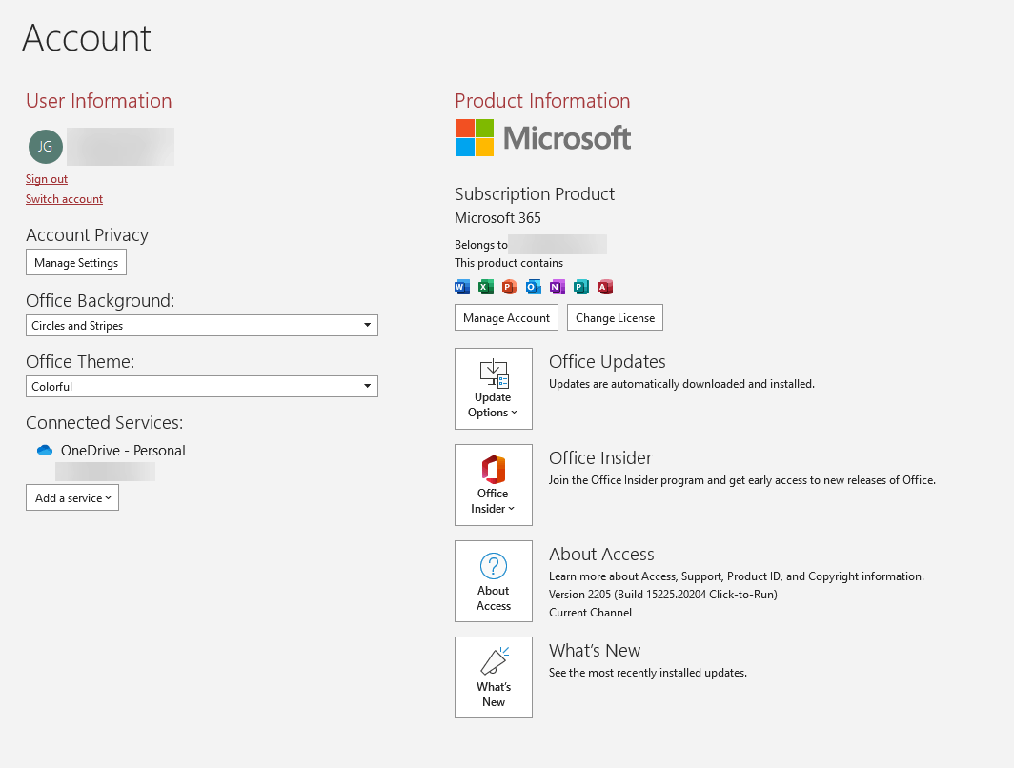Click the What's New megaphone icon
1014x768 pixels.
(493, 660)
